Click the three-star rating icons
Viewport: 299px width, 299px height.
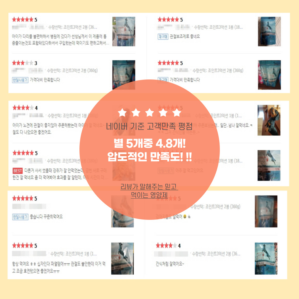(x=25, y=63)
